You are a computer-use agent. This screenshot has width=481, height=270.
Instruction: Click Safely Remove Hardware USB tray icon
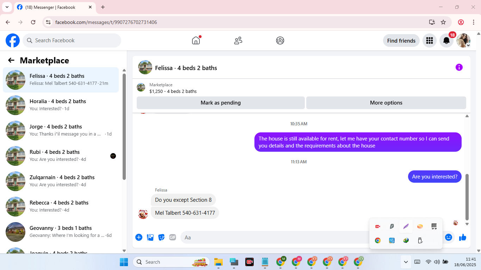coord(420,240)
